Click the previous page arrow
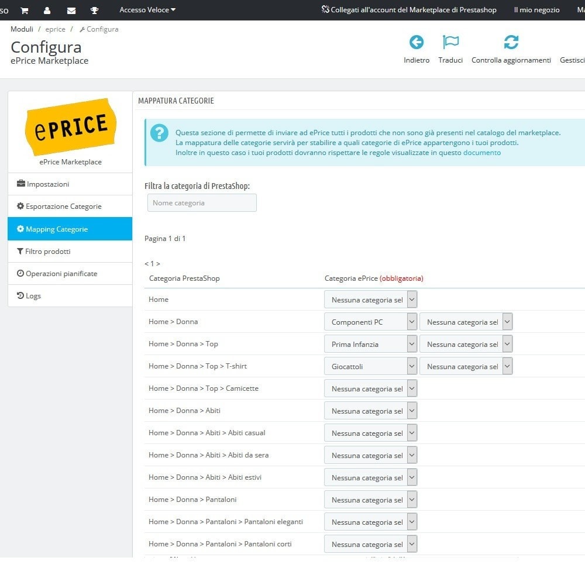 click(x=146, y=263)
